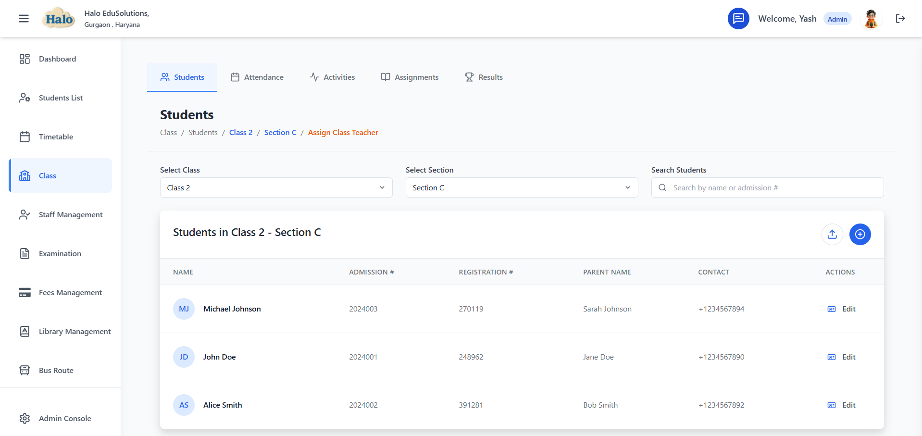Image resolution: width=922 pixels, height=436 pixels.
Task: Open Fees Management from the sidebar
Action: (70, 292)
